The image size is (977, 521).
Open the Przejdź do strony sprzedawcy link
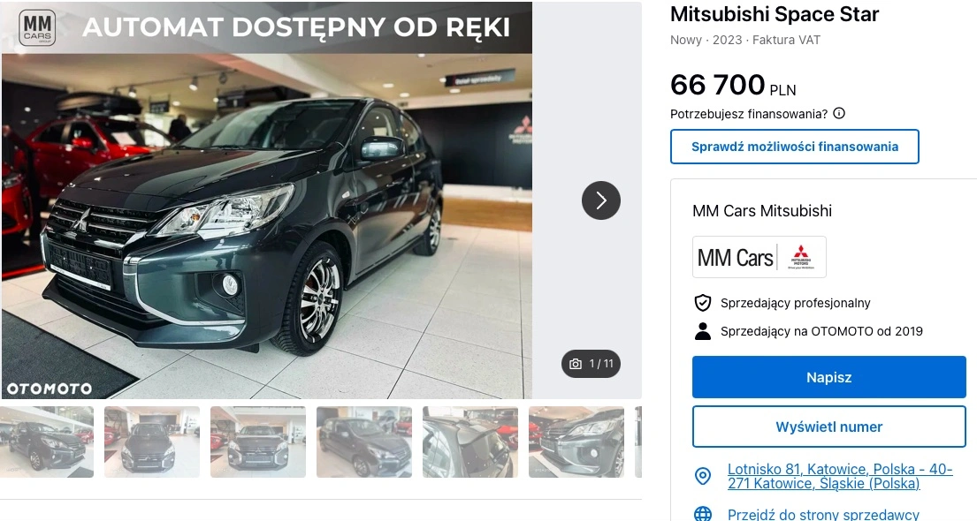[x=823, y=515]
